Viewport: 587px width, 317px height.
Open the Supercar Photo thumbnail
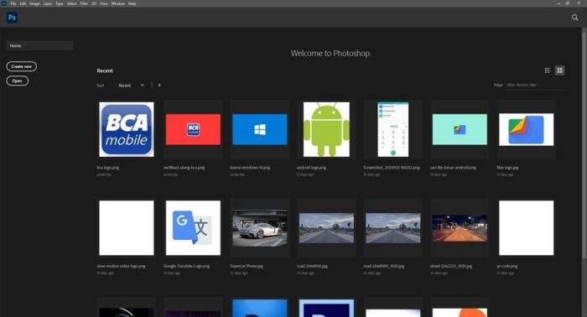pos(260,228)
